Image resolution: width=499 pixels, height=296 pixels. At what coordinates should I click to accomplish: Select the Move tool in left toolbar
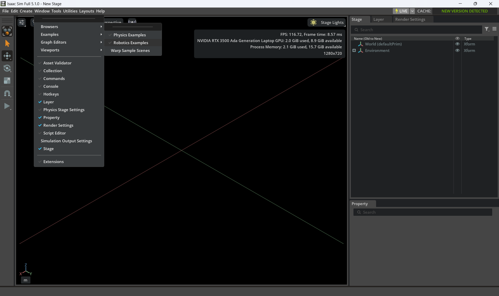[x=7, y=56]
